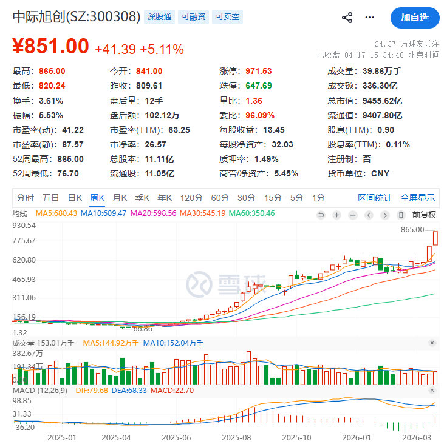
Task: Click the 全屏显示 link
Action: 418,198
